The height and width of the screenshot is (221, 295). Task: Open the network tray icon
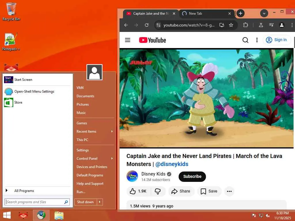point(261,216)
